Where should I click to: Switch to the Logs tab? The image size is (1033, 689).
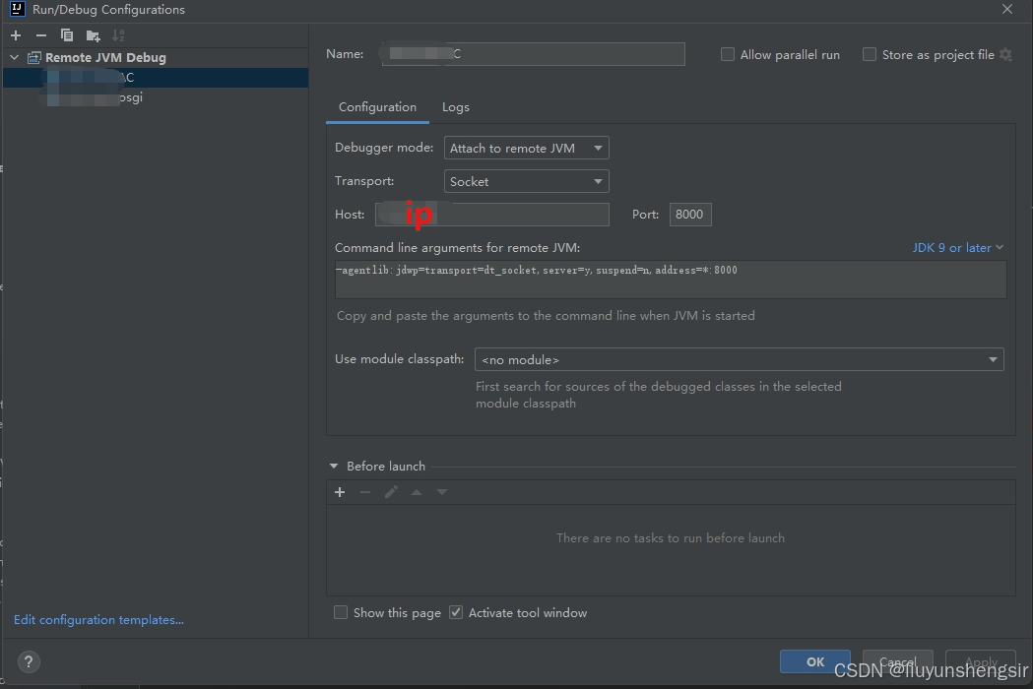[455, 107]
